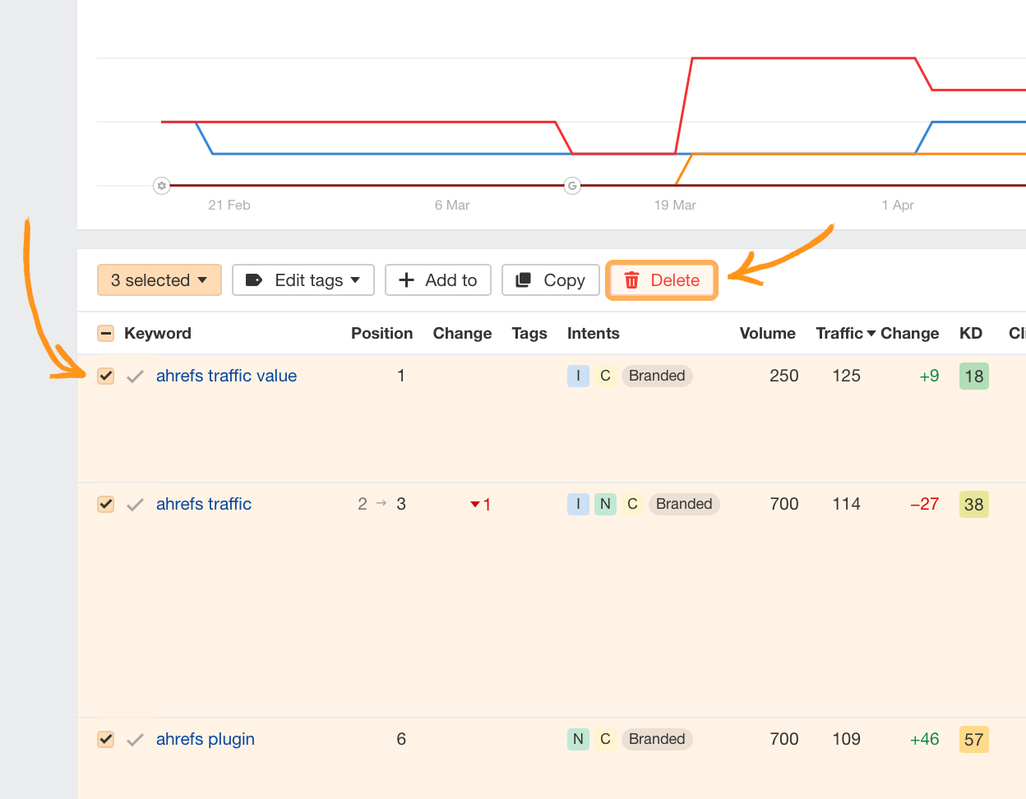Deselect all rows using the header checkbox
Screen dimensions: 1026x799
tap(105, 333)
